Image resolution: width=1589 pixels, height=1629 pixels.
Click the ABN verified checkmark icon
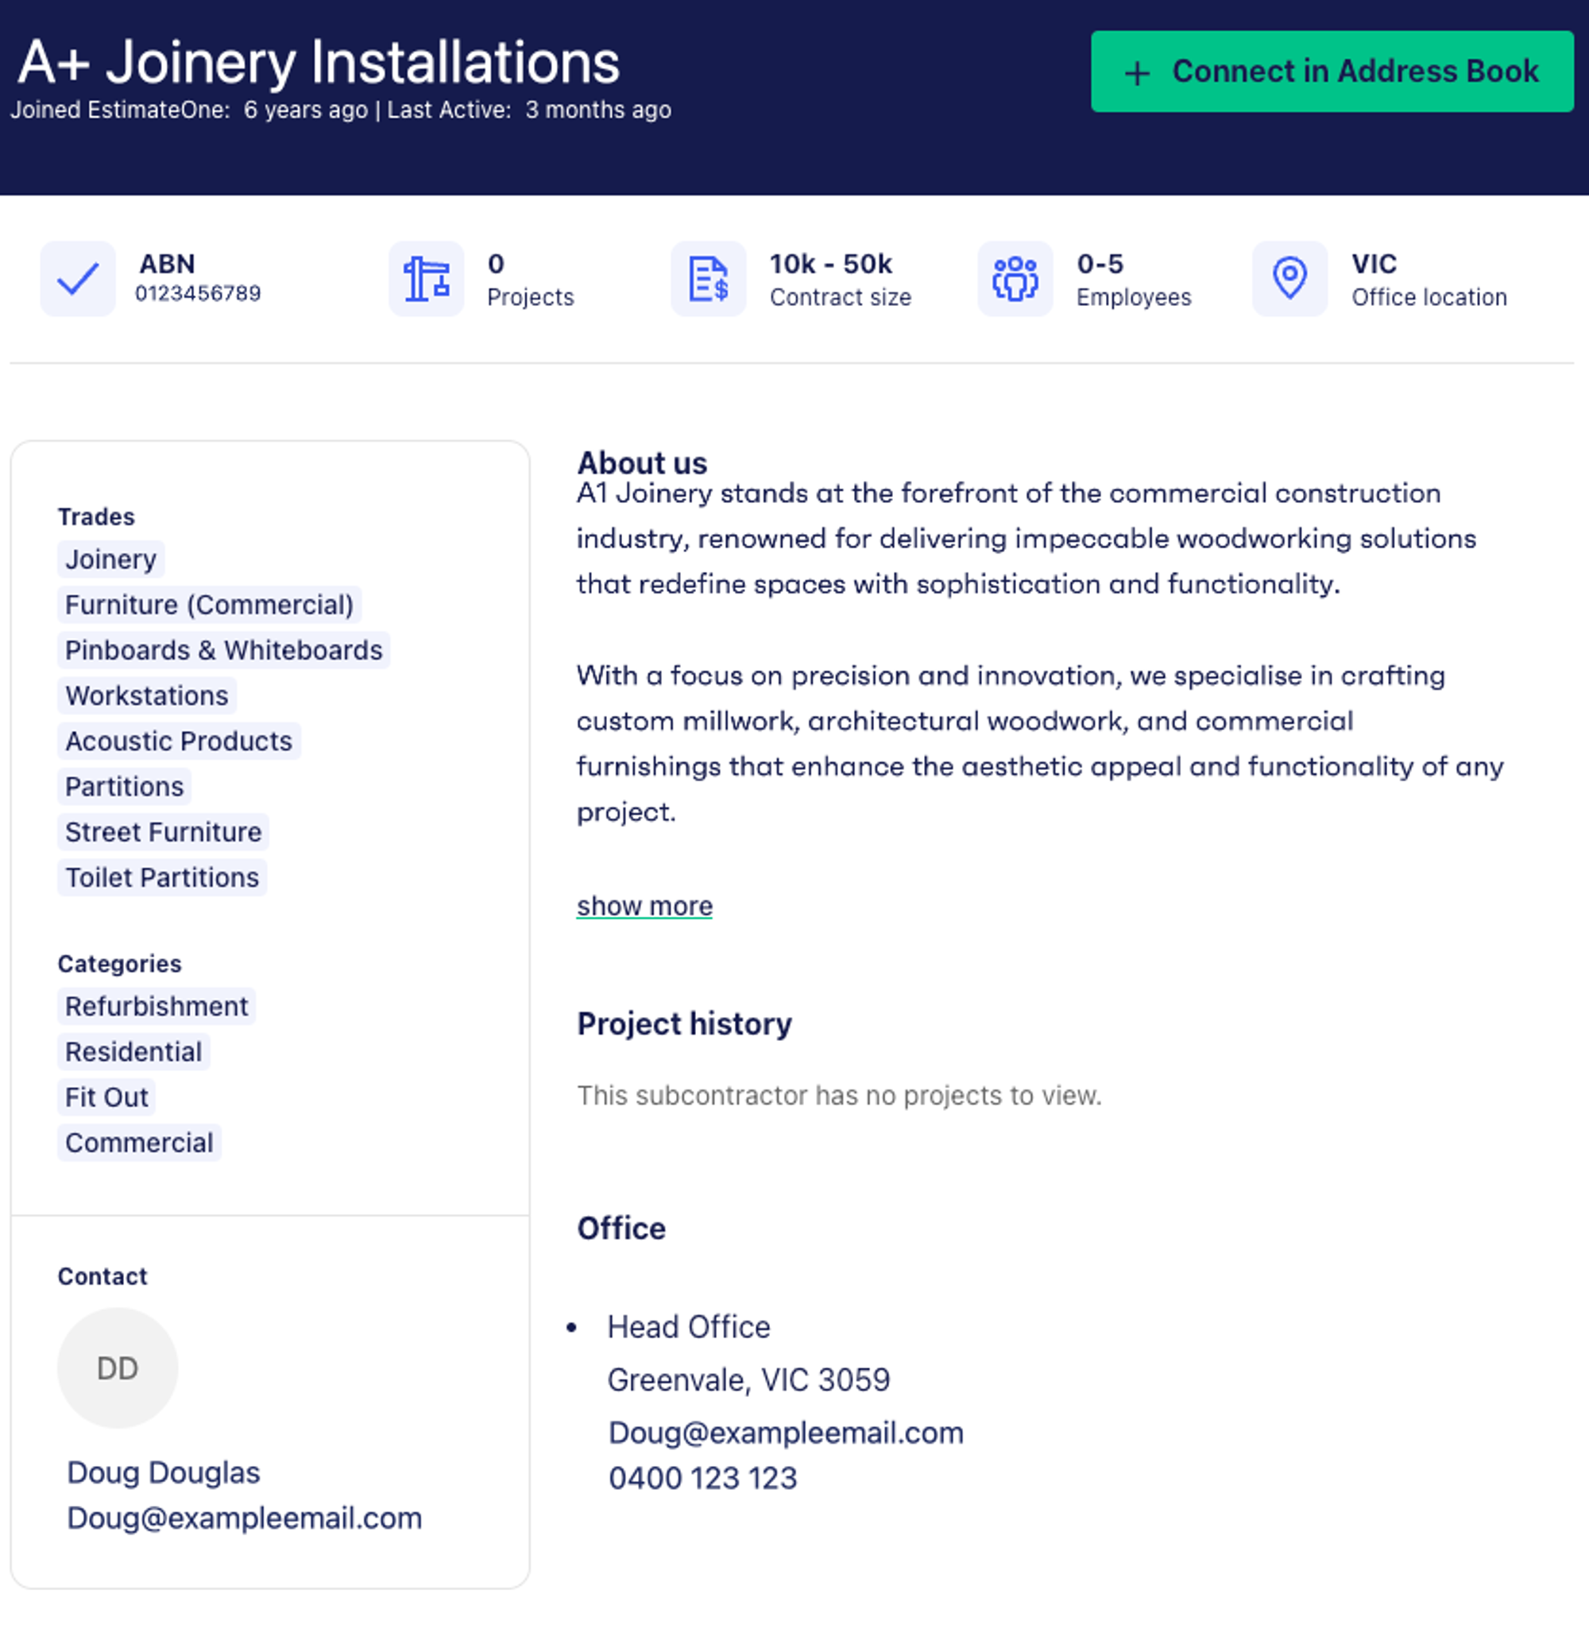pos(78,279)
